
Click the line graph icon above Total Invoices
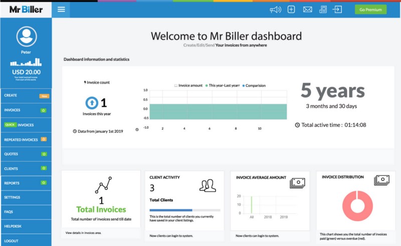(x=104, y=185)
